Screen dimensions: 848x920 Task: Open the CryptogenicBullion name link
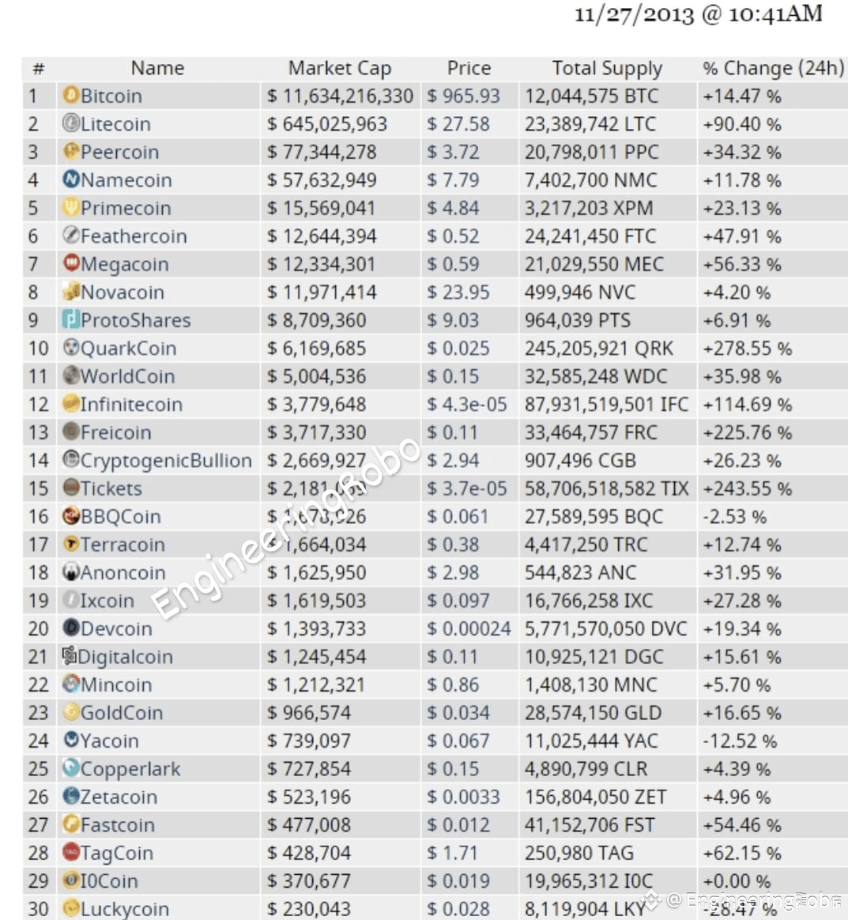coord(166,461)
